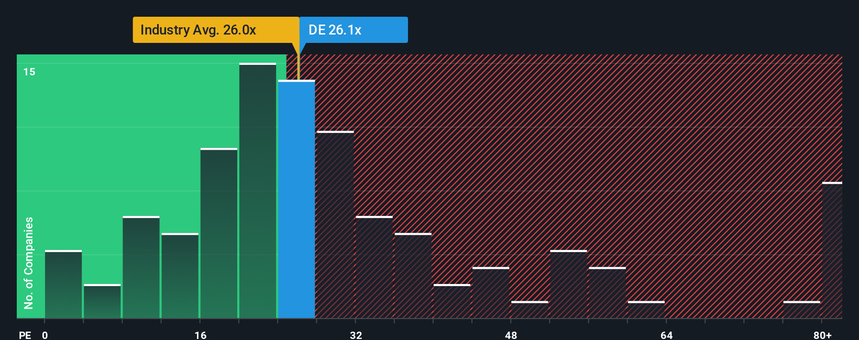Image resolution: width=859 pixels, height=340 pixels.
Task: Click the x-axis label 32
Action: [356, 335]
